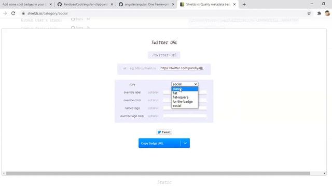Switch to angular/angular GitHub tab
Viewport: 332px width, 186px height.
[x=146, y=4]
